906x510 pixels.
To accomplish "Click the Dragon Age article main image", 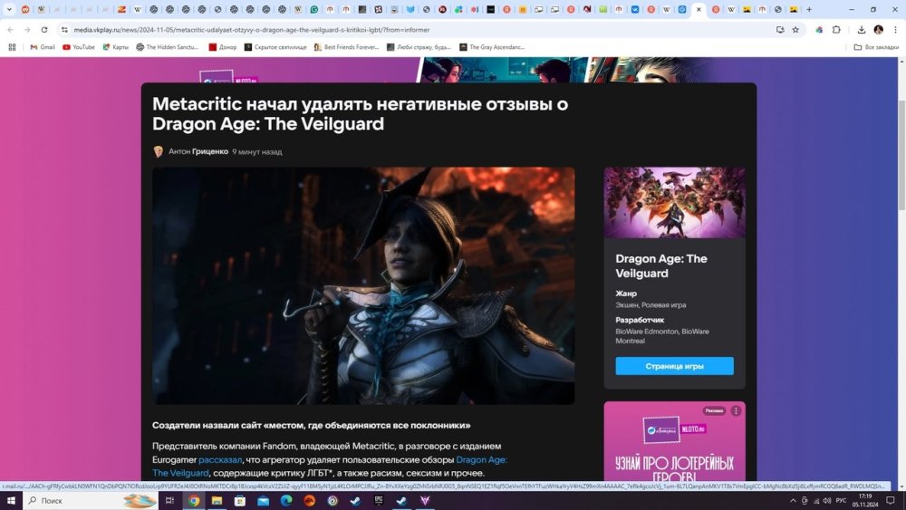I will click(x=363, y=285).
